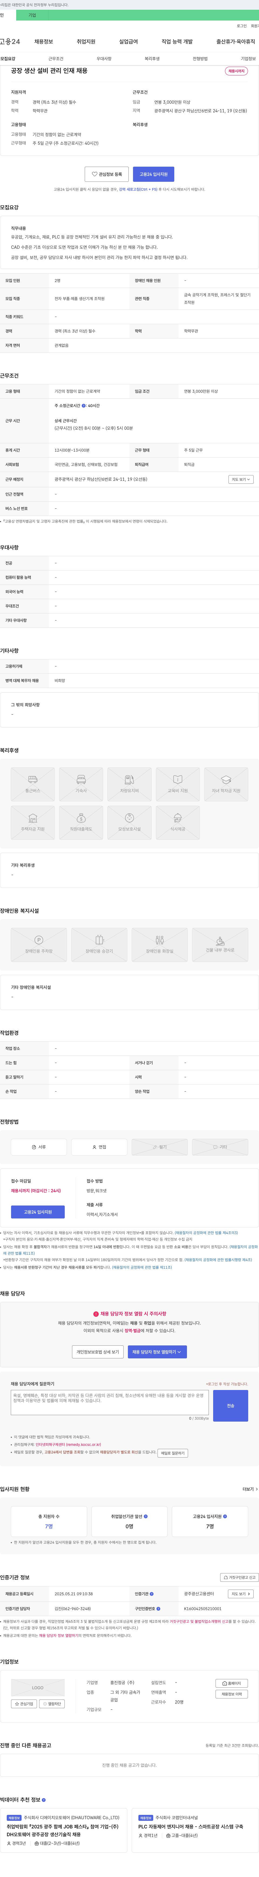
Task: Jump to the 전형방법 section tab
Action: click(200, 59)
